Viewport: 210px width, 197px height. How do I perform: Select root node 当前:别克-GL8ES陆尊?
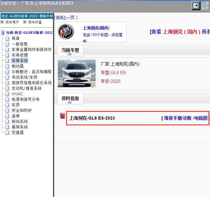tap(30, 33)
